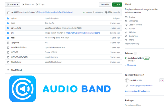View the 57 tags link
Screen dimensions: 167x107
(41, 4)
